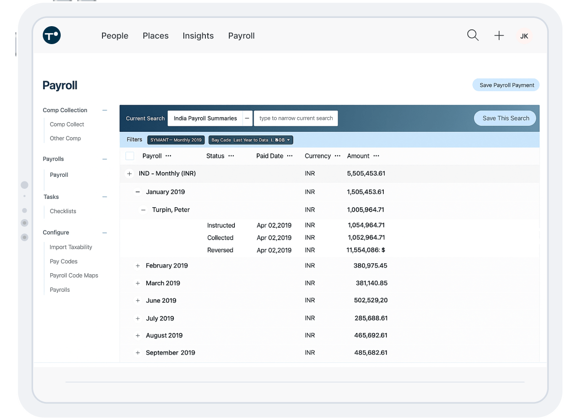The width and height of the screenshot is (579, 418).
Task: Open the People menu
Action: point(115,36)
